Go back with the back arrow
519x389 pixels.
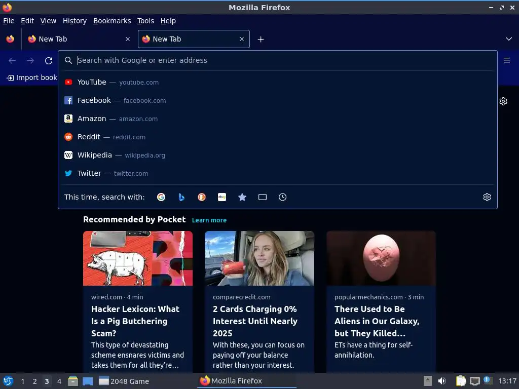(12, 61)
